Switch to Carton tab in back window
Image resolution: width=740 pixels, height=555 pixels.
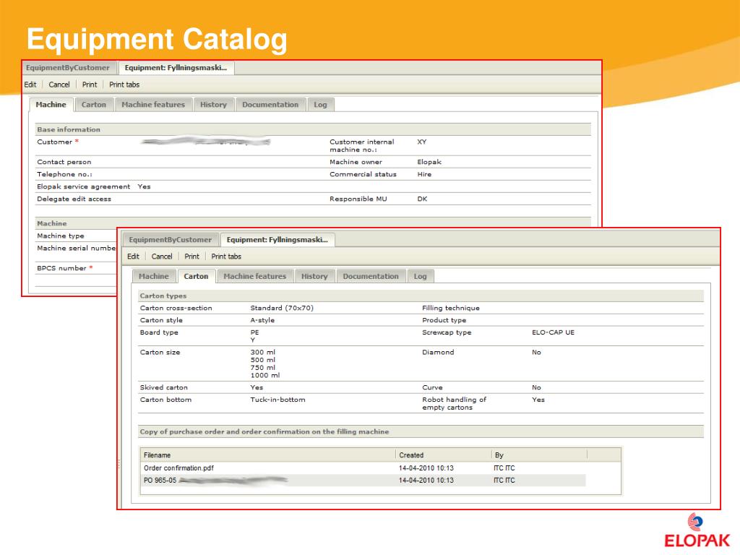tap(94, 105)
